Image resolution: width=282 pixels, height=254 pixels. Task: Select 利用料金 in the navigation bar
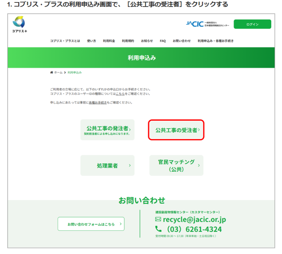tap(109, 41)
